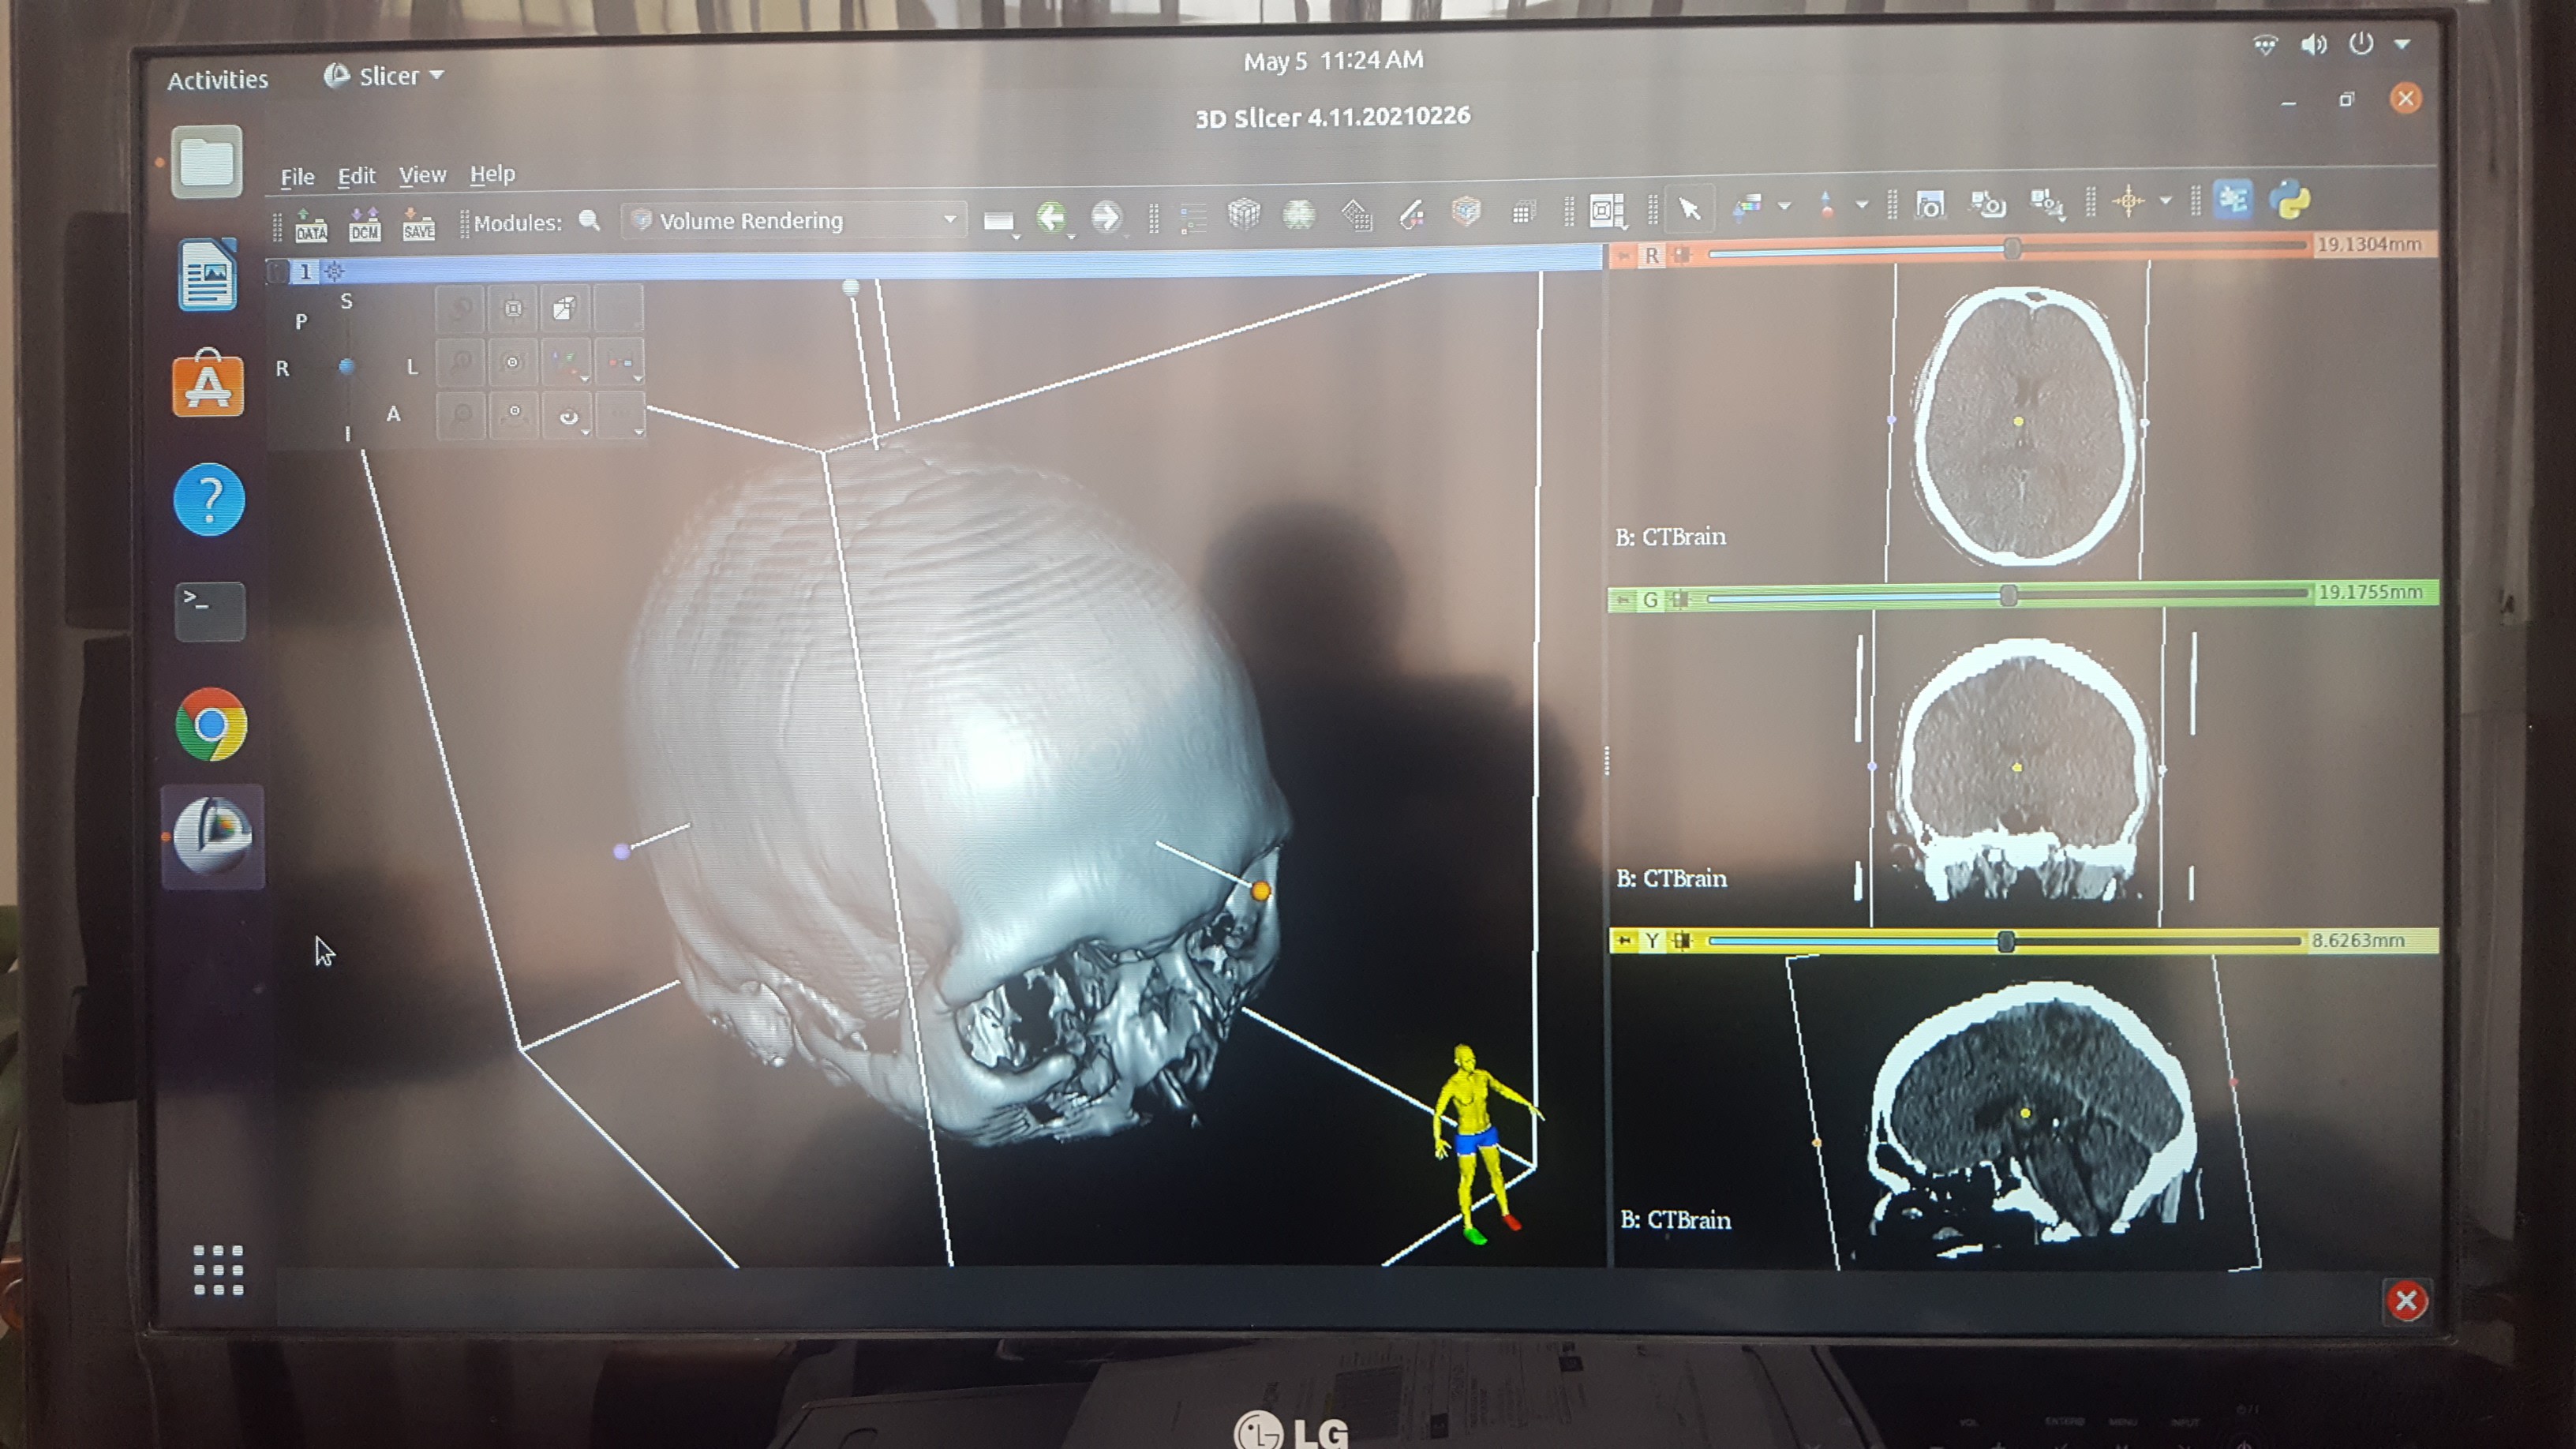Click the L left view axis label
The image size is (2576, 1449).
click(411, 367)
